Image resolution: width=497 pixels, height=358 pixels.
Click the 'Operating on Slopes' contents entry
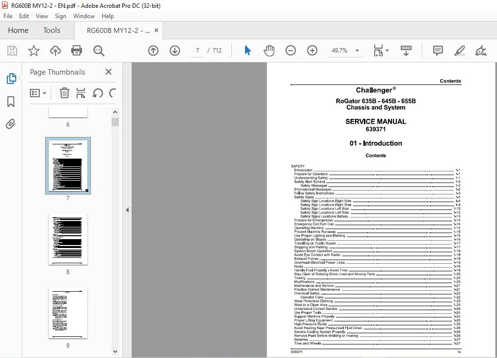click(x=377, y=240)
